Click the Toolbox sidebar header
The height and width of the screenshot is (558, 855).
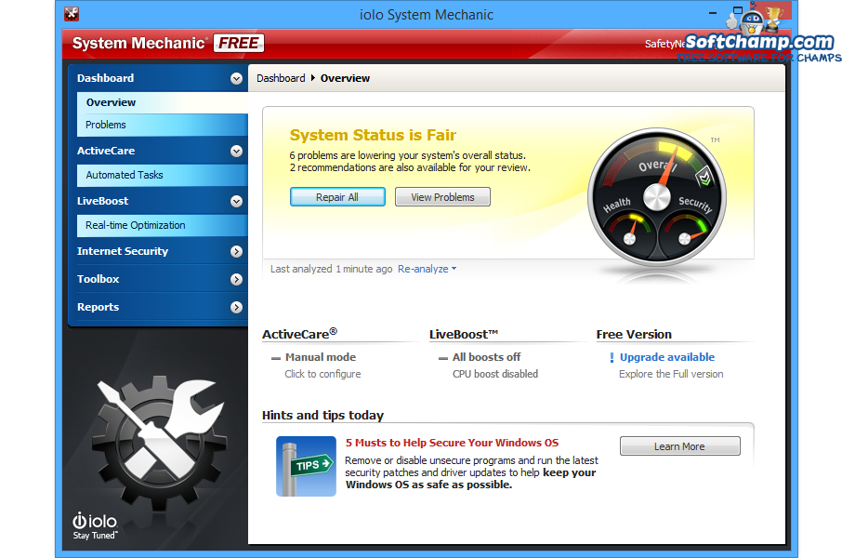[158, 279]
